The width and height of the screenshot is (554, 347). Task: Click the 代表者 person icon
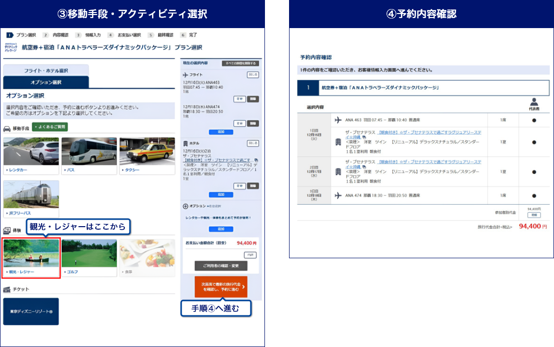tap(534, 101)
